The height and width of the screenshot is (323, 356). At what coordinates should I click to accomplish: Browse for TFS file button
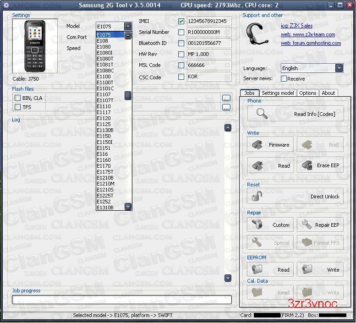[x=226, y=107]
